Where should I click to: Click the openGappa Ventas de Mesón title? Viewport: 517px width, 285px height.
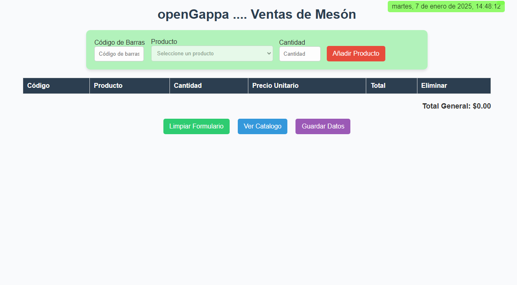256,14
